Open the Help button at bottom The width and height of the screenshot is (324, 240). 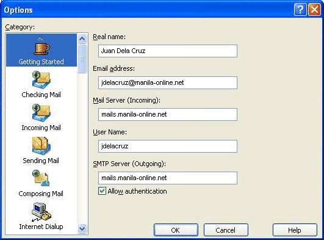click(295, 230)
